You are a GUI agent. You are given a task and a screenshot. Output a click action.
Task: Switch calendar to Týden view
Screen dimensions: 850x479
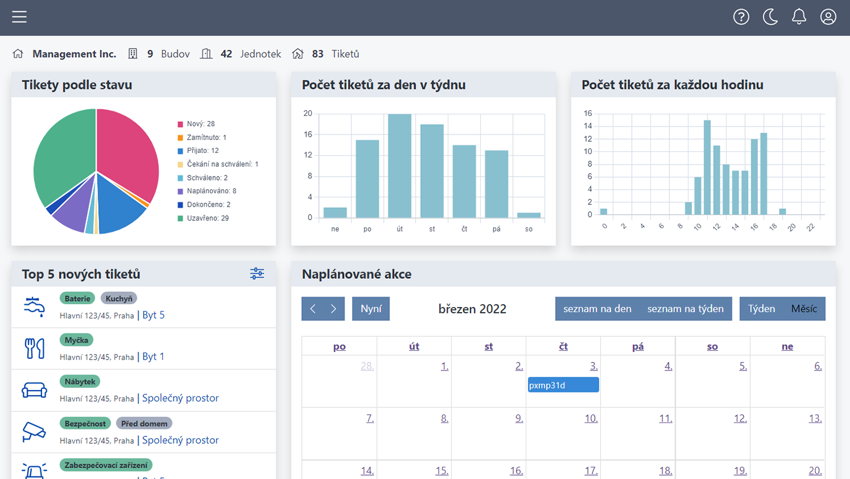point(762,309)
